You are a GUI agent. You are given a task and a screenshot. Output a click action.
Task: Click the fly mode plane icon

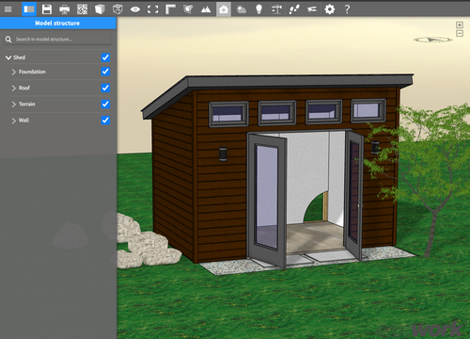click(x=312, y=9)
